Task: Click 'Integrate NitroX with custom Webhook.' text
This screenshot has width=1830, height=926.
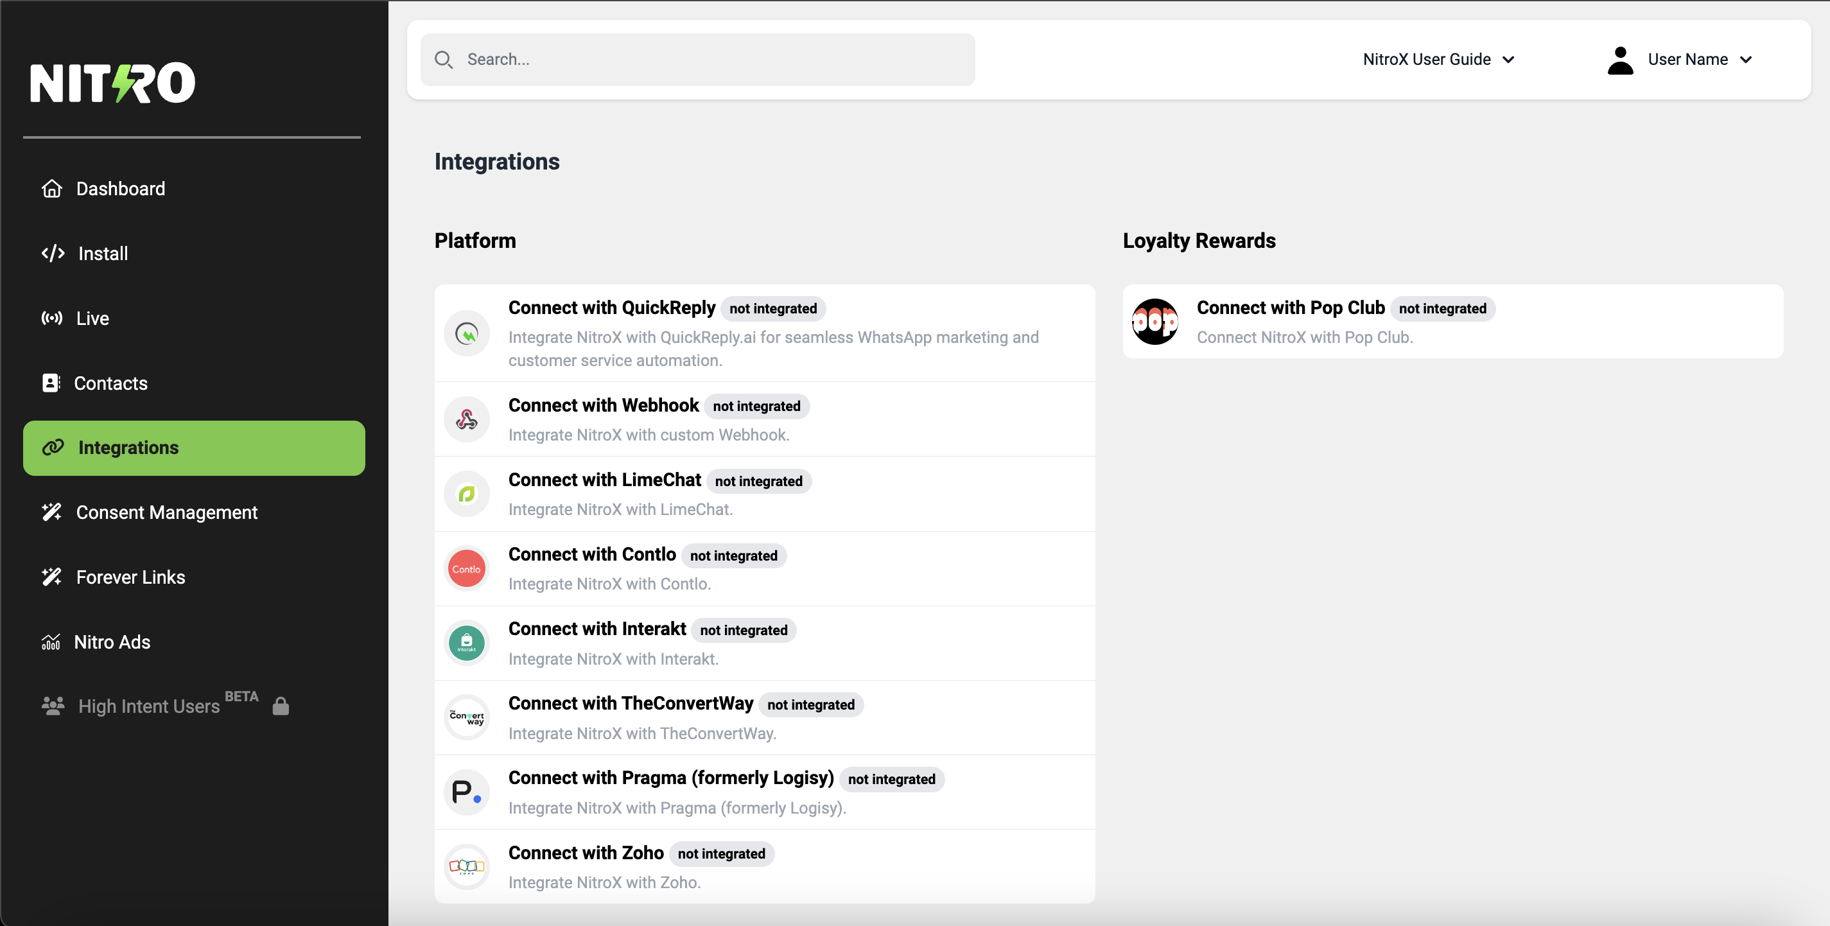Action: pyautogui.click(x=649, y=435)
